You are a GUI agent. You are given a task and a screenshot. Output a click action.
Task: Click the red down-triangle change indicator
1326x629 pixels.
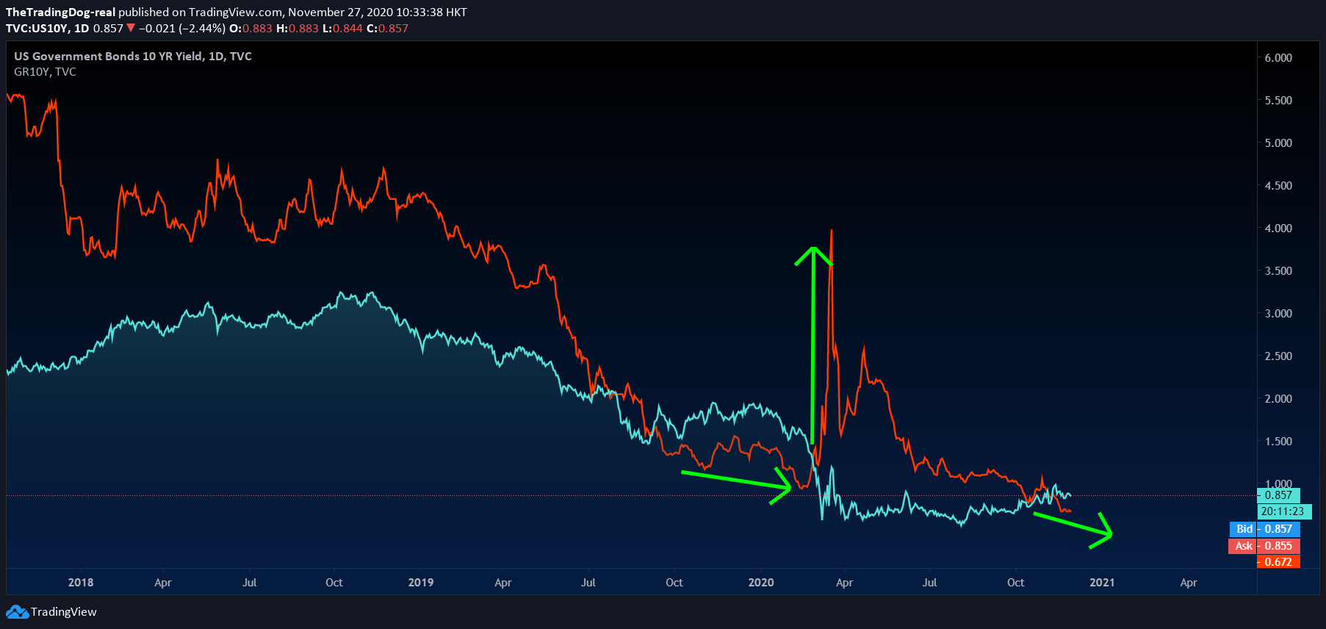131,28
